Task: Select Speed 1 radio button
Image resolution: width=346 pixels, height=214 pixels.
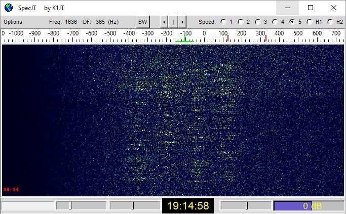Action: point(223,22)
